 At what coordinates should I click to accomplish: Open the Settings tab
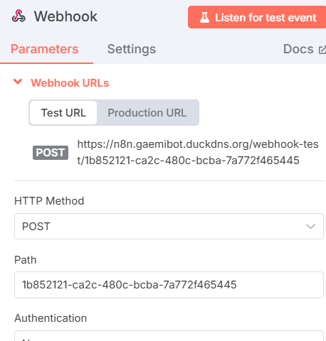pos(132,49)
